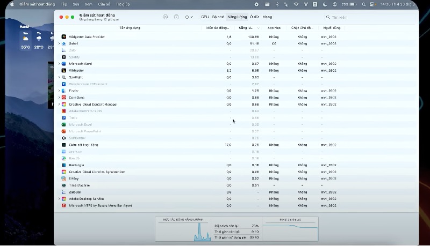Expand the Adobe Desktop Service row
Screen dimensions: 430x246
(x=59, y=199)
